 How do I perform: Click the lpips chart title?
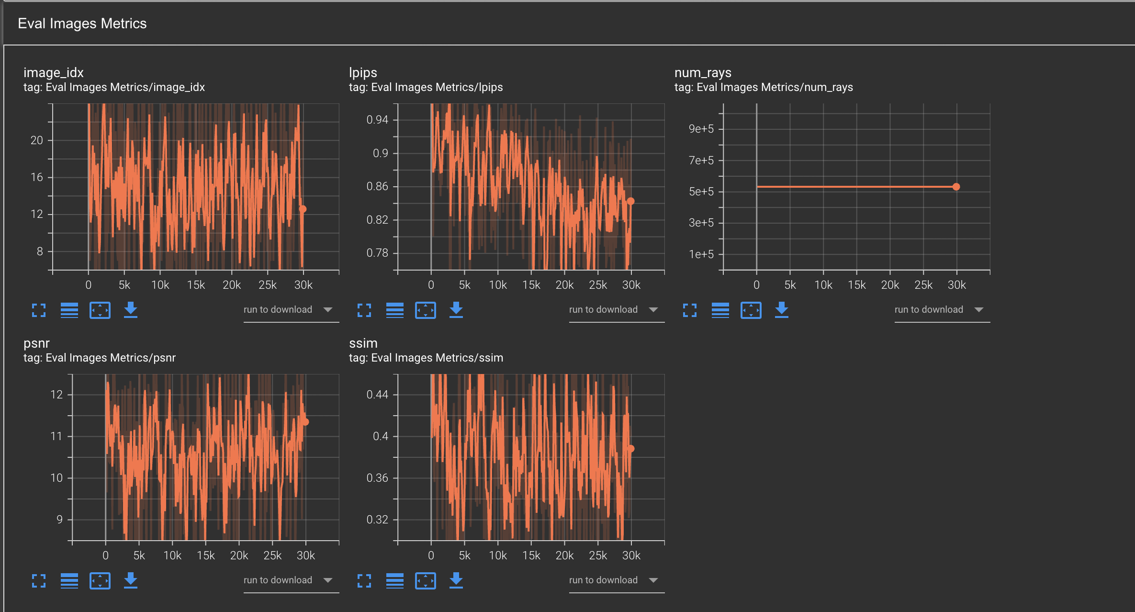363,73
